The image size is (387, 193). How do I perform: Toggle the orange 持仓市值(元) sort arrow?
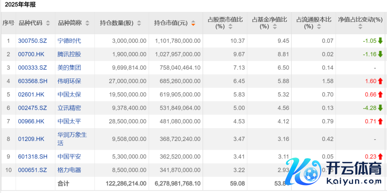[193, 23]
